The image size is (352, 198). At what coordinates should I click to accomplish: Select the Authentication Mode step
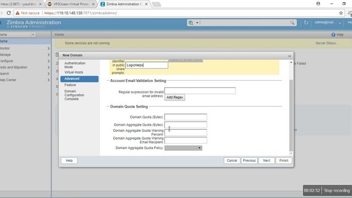click(x=75, y=65)
